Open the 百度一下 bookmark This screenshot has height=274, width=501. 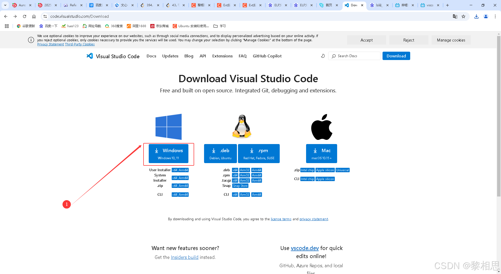click(x=48, y=26)
